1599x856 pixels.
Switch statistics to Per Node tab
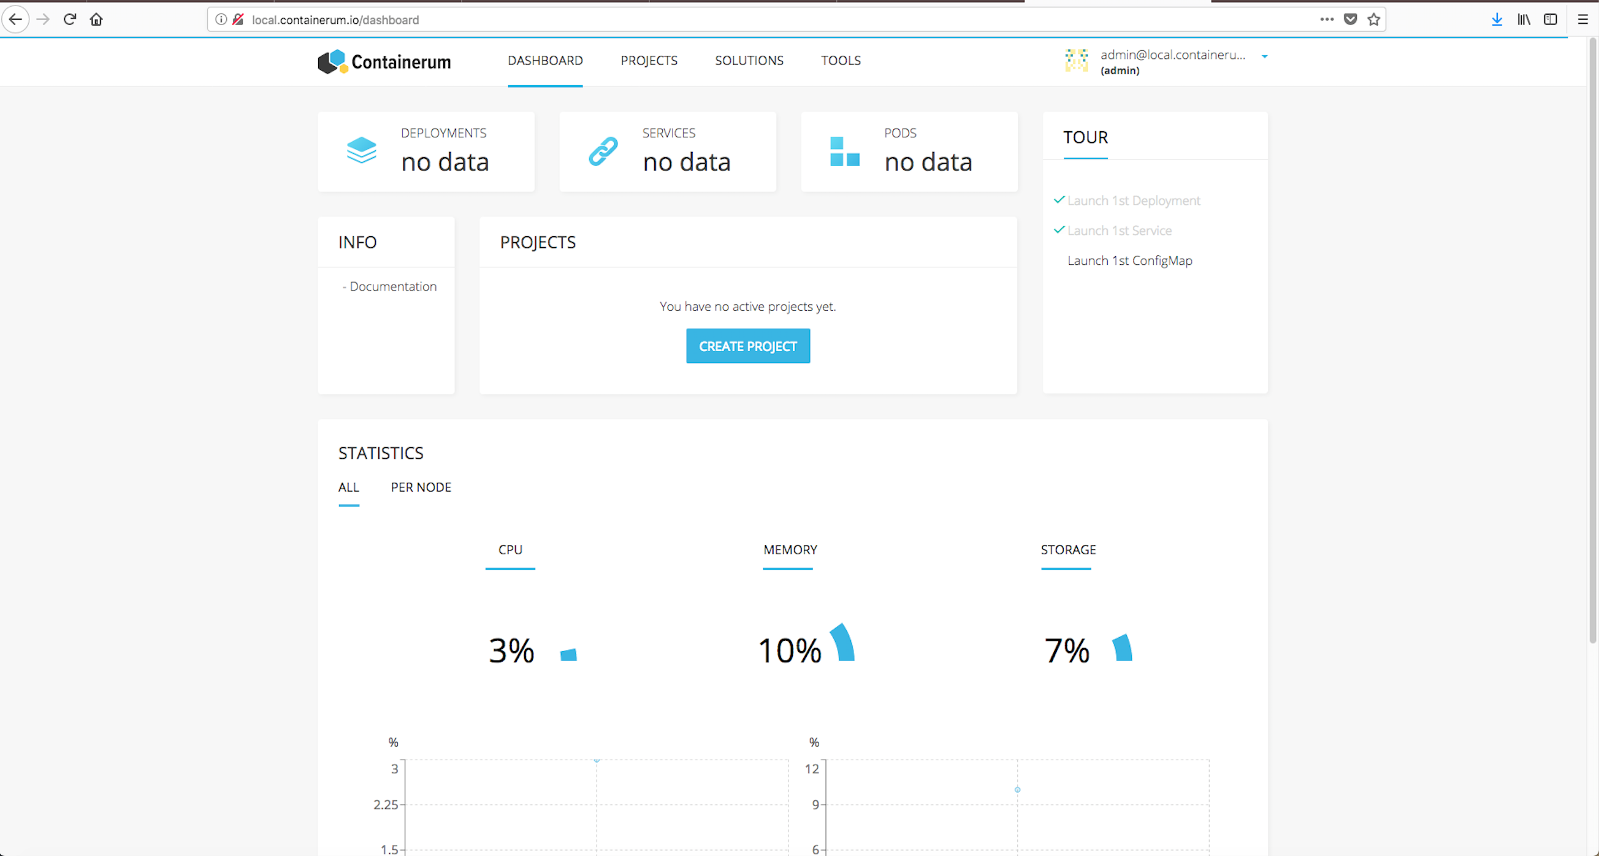(x=421, y=487)
